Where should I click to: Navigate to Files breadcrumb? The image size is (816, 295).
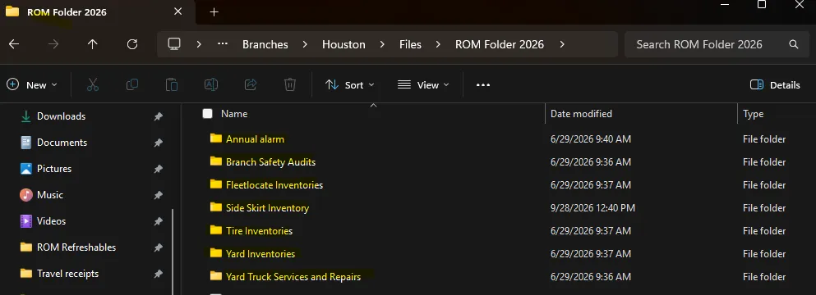(x=410, y=45)
